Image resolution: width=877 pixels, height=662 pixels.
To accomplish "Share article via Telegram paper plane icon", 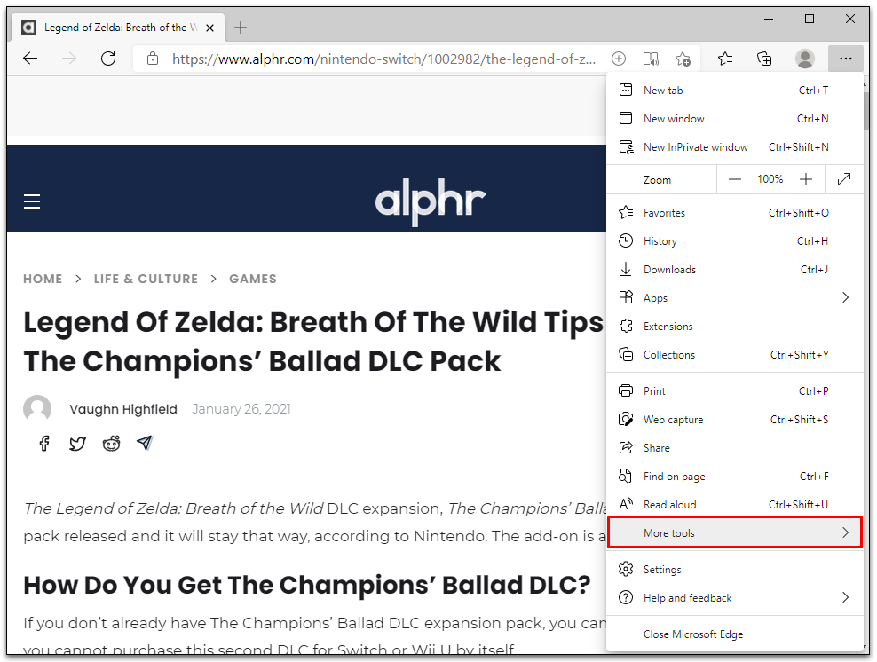I will [x=145, y=444].
